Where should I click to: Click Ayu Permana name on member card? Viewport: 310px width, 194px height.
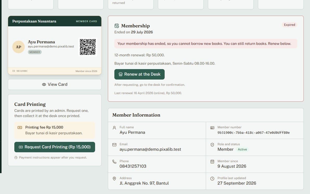[x=41, y=42]
